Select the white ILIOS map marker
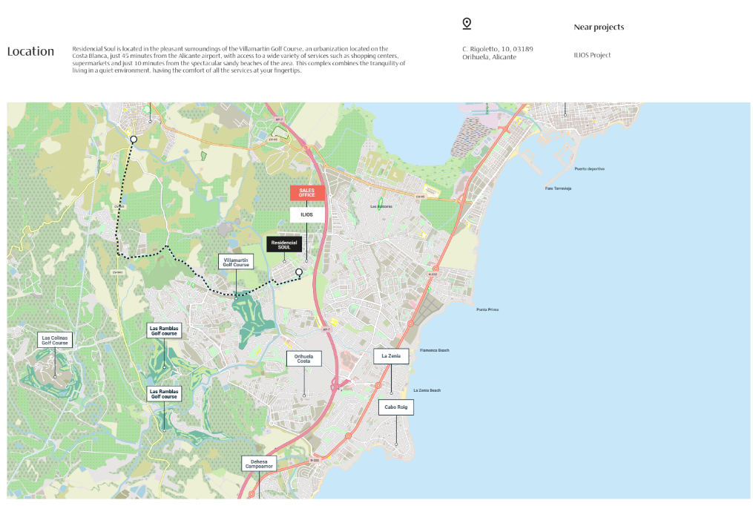 (x=307, y=214)
